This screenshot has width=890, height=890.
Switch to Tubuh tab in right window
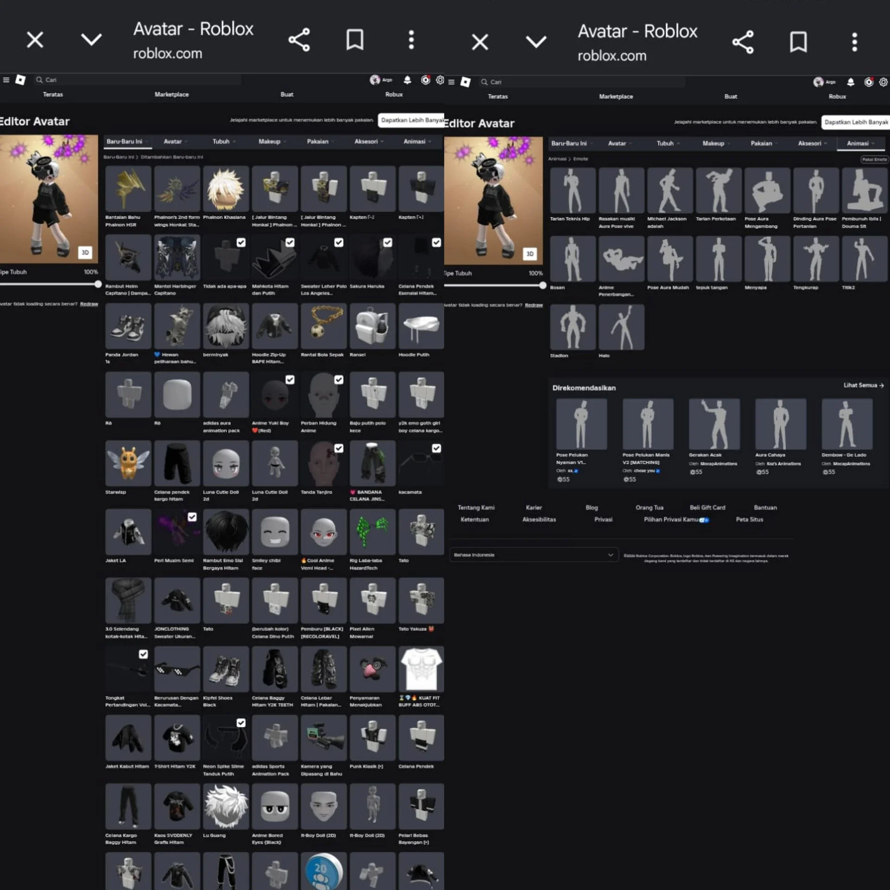(x=667, y=144)
